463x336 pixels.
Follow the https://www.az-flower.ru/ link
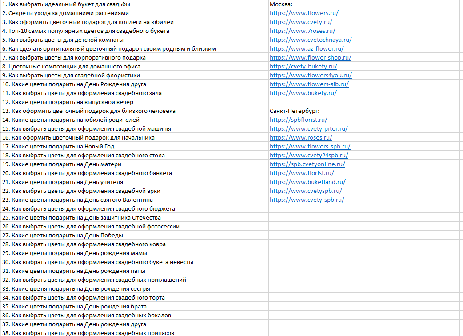point(307,49)
